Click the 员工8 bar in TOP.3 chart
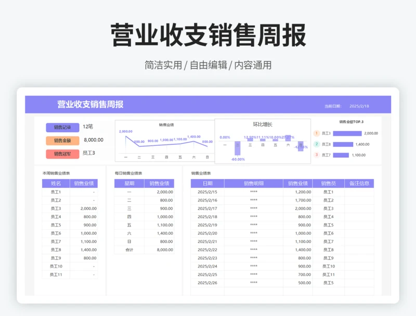The image size is (416, 316). 343,144
